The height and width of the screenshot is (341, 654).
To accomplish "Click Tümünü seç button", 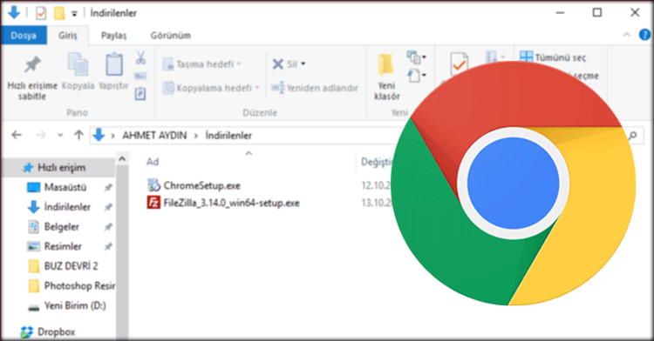I will [553, 57].
